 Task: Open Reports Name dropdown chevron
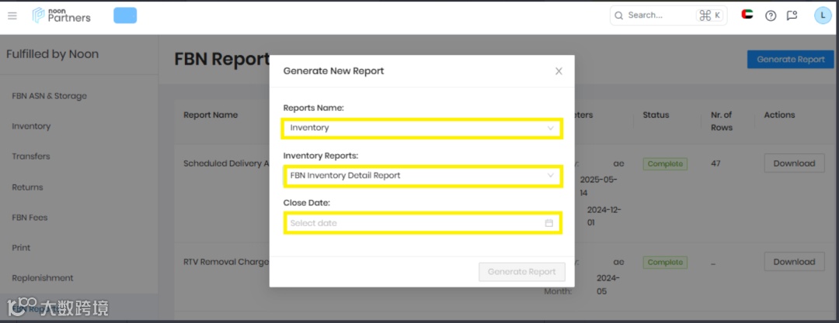(x=550, y=128)
